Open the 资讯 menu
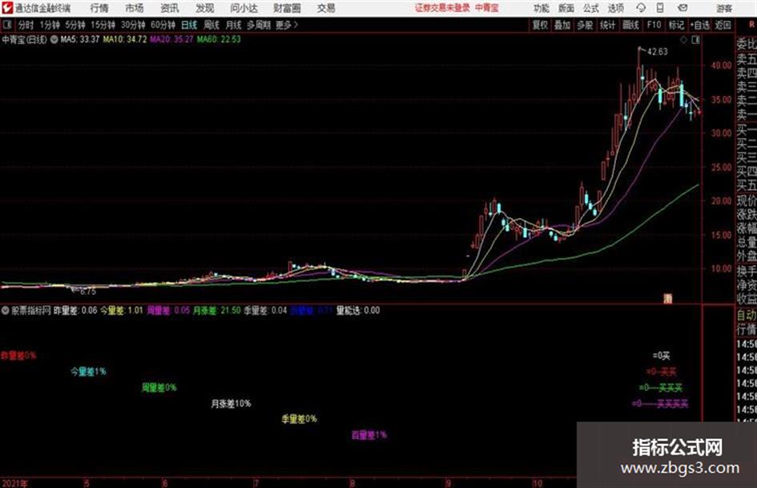The width and height of the screenshot is (757, 488). click(170, 8)
